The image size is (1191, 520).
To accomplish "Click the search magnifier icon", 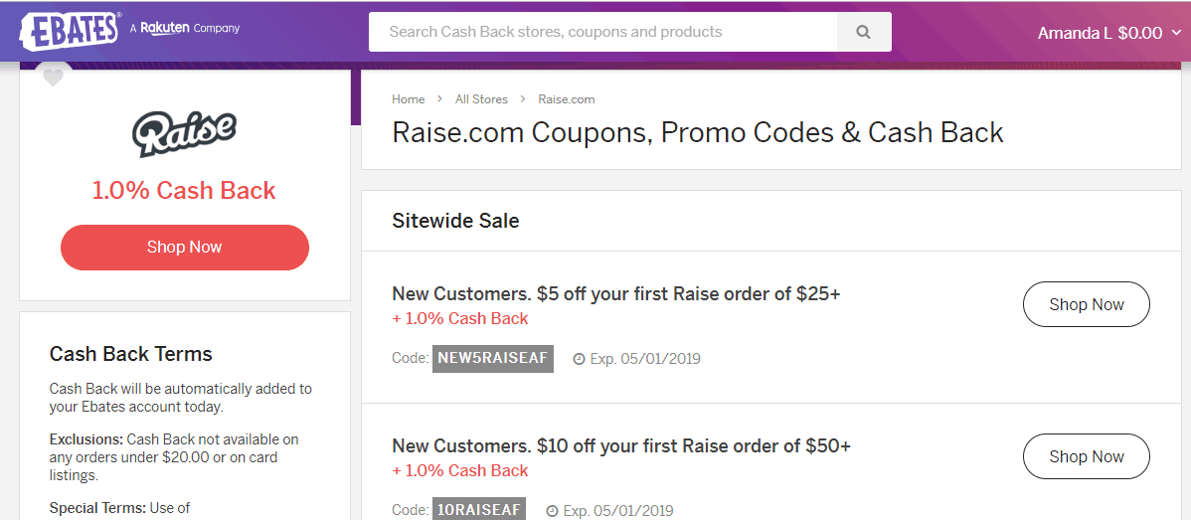I will pyautogui.click(x=863, y=32).
